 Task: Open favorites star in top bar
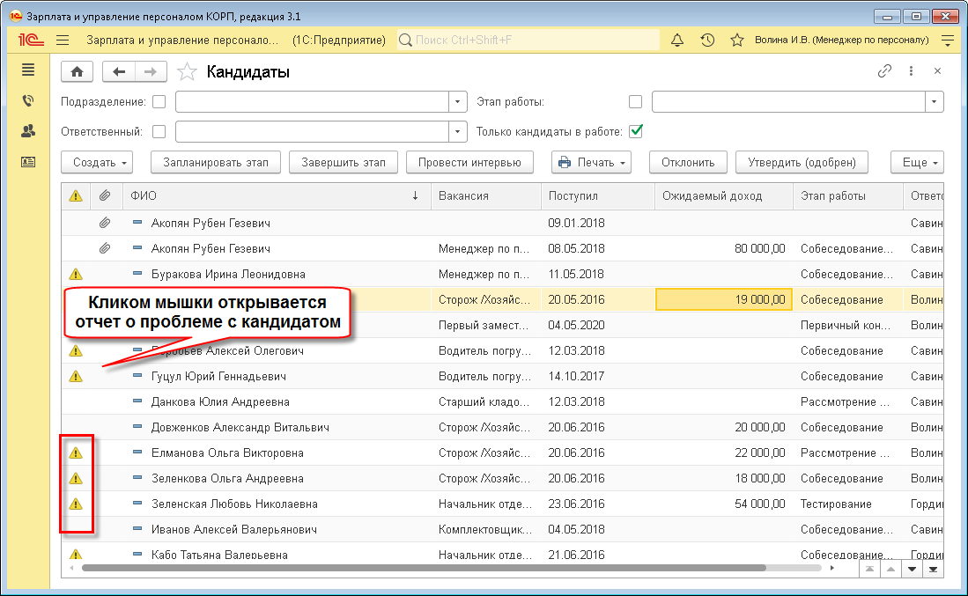[737, 40]
